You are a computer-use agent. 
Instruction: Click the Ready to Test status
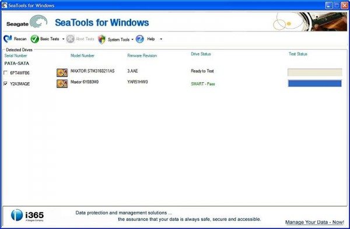pos(202,71)
